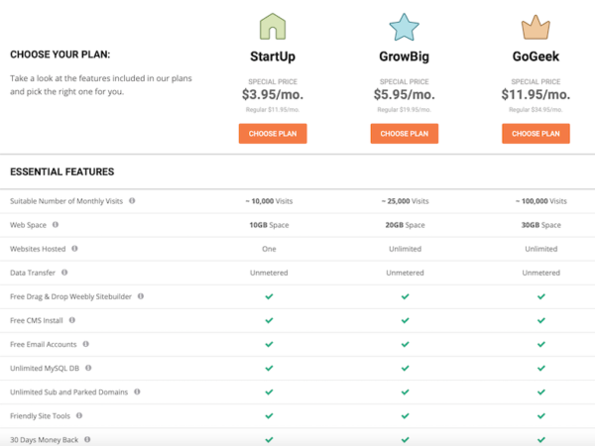Click the GoGeek crown icon

535,26
